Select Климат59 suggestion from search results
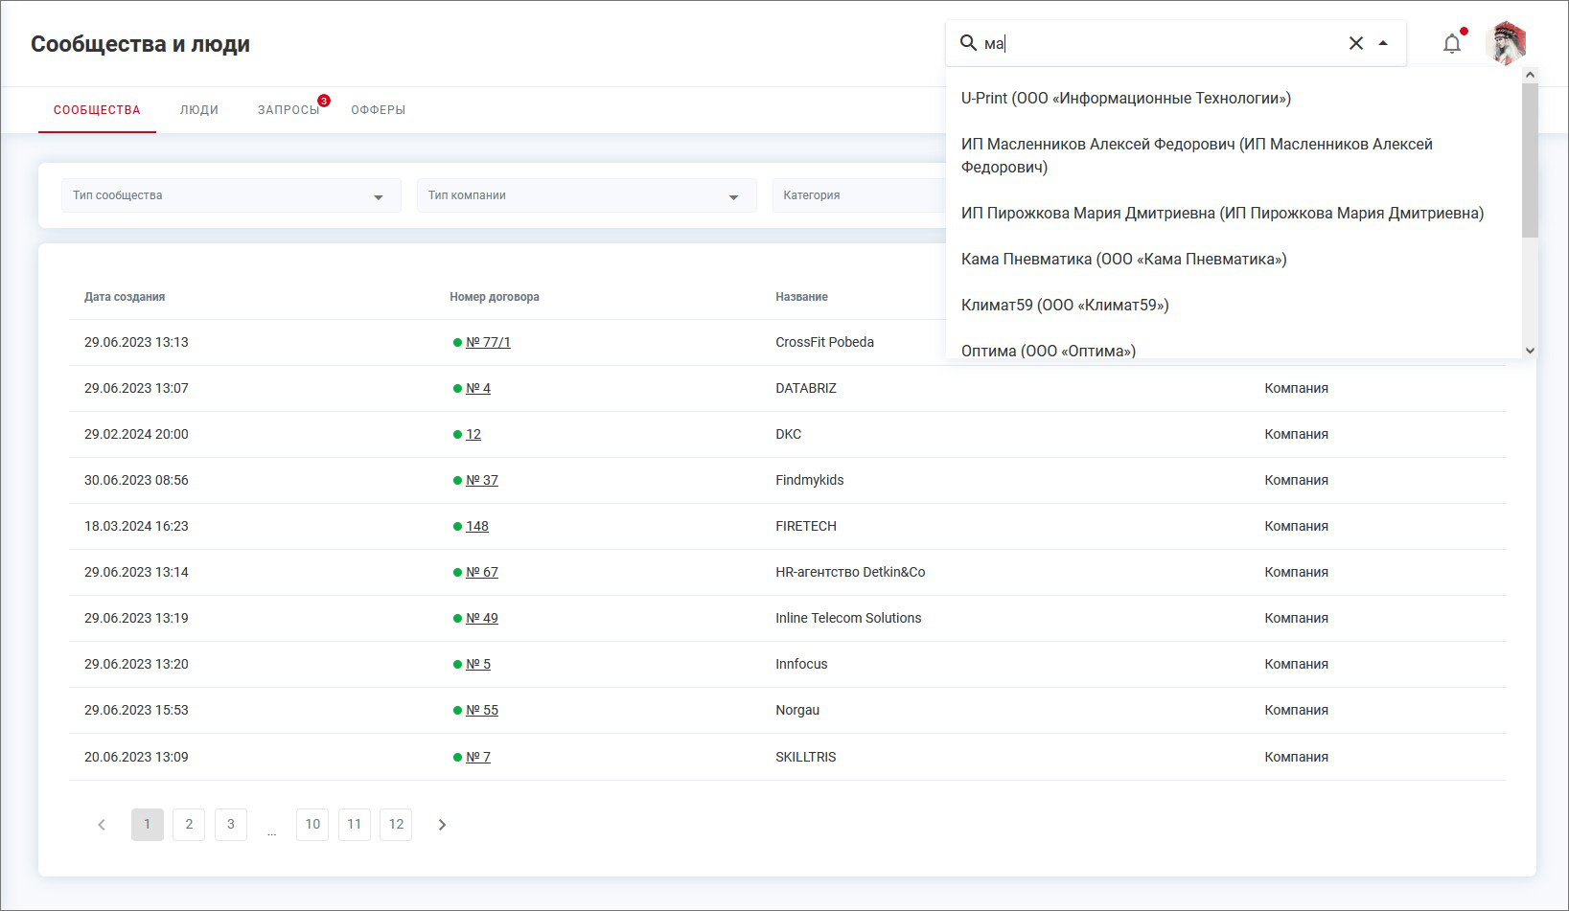 point(1065,305)
